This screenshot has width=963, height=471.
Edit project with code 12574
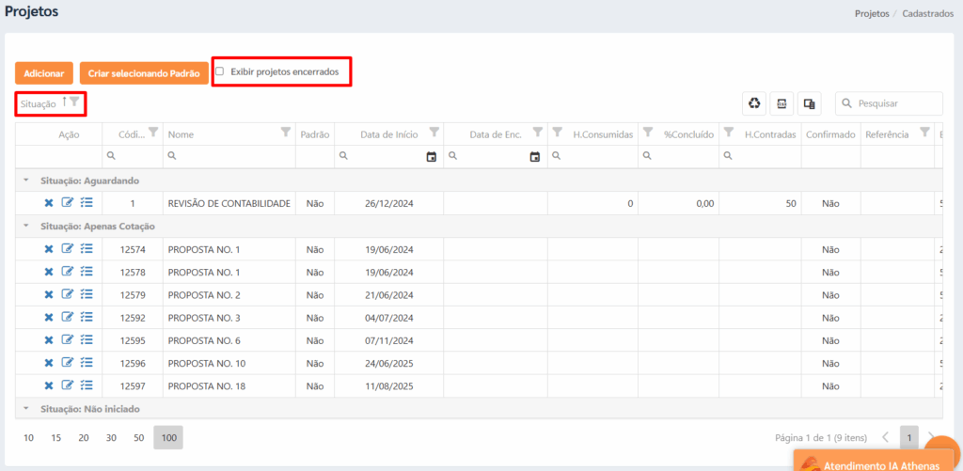(68, 249)
